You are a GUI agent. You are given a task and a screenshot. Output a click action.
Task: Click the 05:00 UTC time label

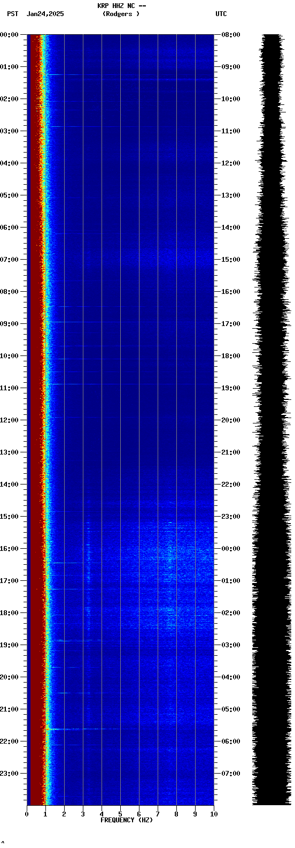point(231,709)
